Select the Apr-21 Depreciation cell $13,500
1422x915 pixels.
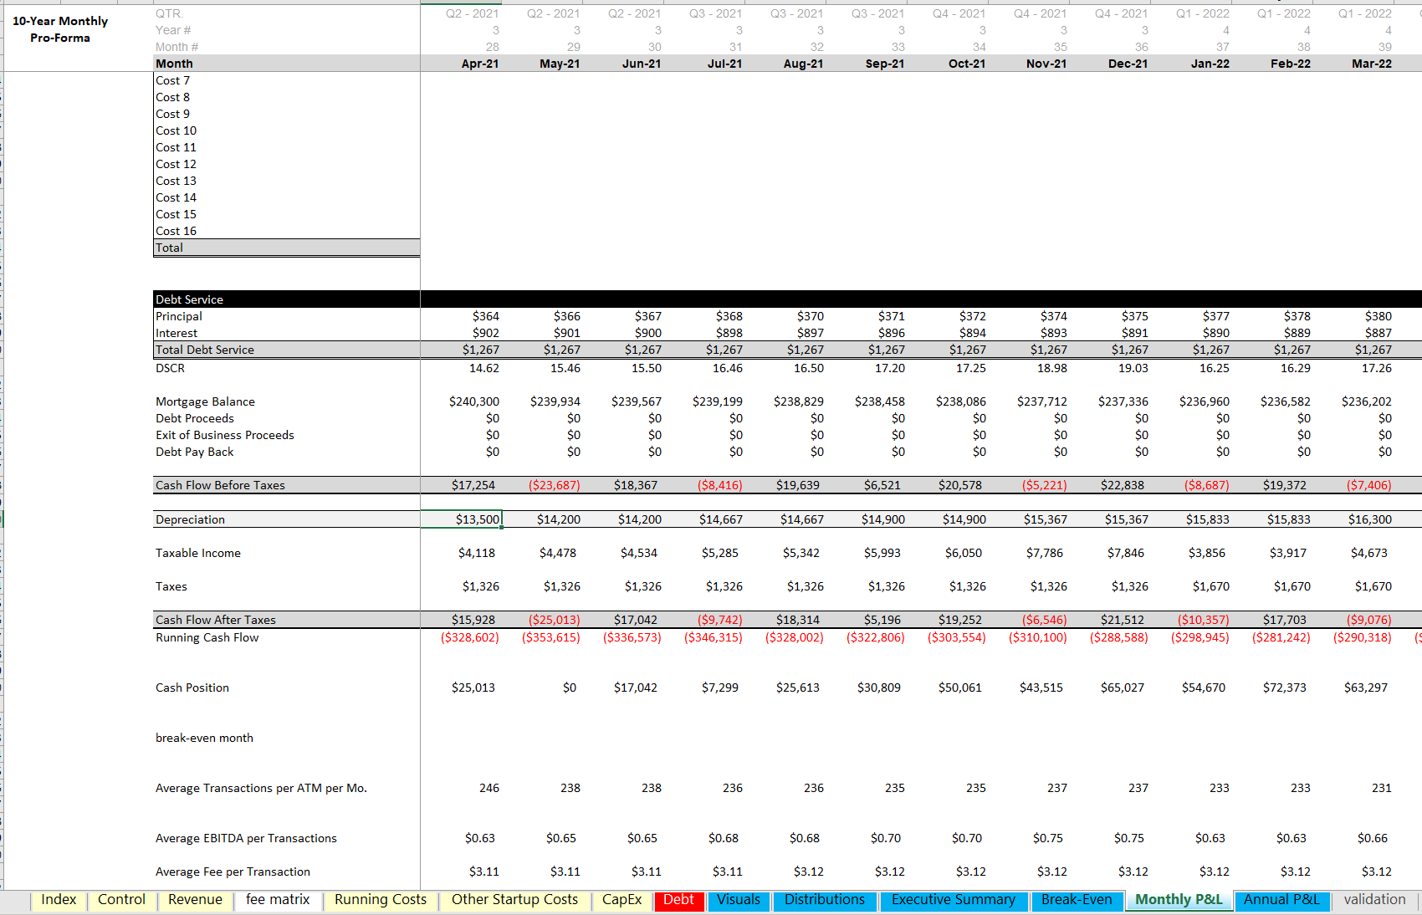tap(462, 519)
